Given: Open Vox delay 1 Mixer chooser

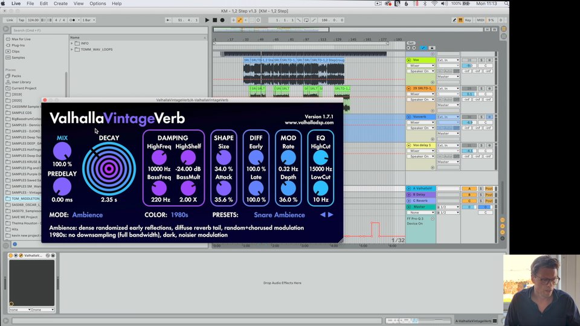Looking at the screenshot, I should click(x=421, y=151).
